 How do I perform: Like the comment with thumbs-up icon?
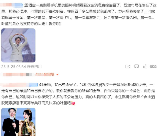(145, 66)
